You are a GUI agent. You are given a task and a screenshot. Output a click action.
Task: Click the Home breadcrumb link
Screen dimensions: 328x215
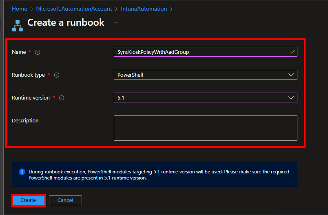click(19, 9)
